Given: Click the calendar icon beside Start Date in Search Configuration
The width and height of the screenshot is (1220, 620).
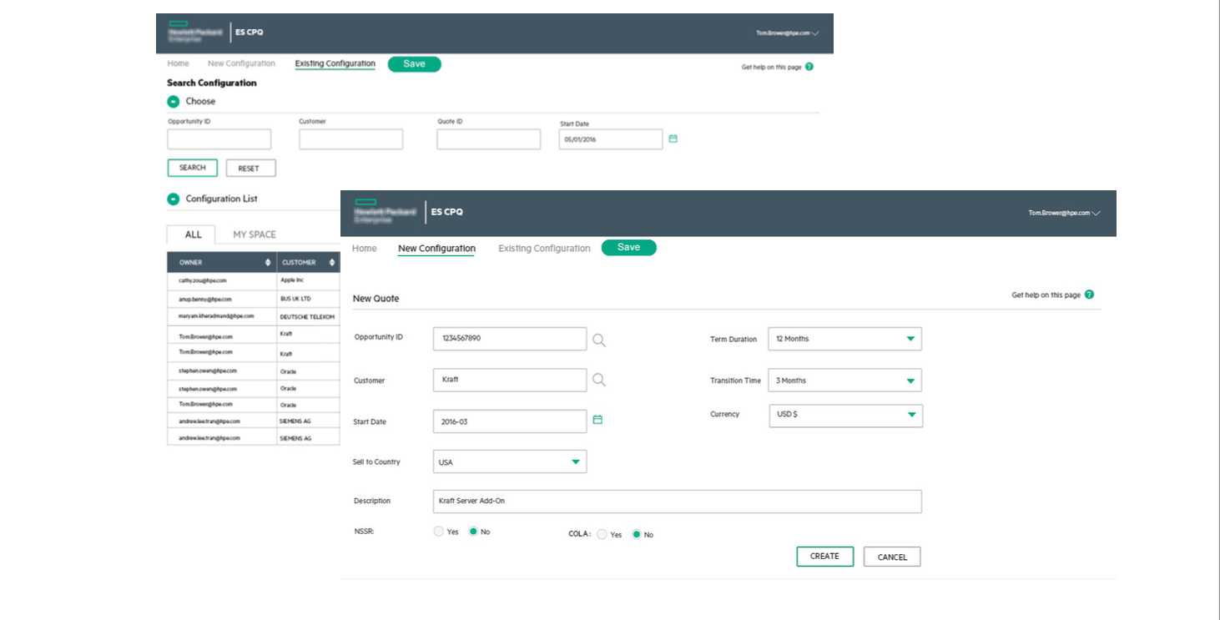Looking at the screenshot, I should pyautogui.click(x=673, y=139).
